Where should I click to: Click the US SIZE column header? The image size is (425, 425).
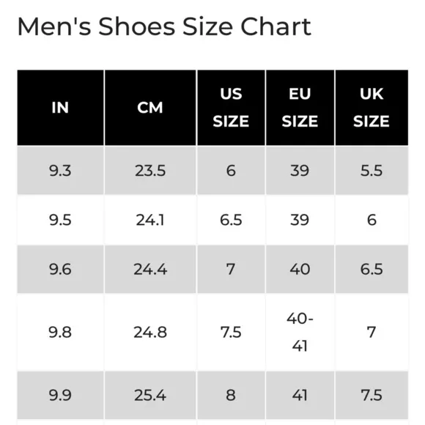coord(231,108)
